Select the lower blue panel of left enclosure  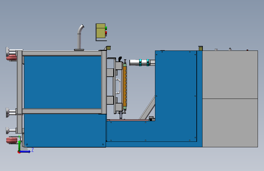pos(65,131)
